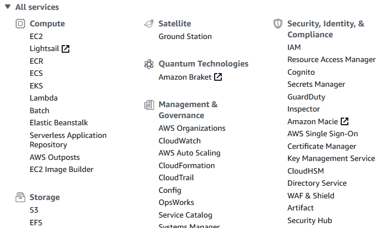
Task: Click external link icon next to Amazon Braket
Action: (218, 77)
